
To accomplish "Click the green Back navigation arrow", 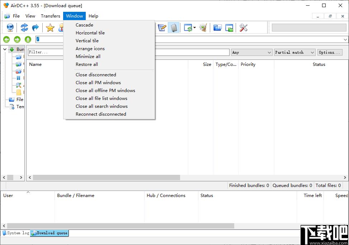I will pyautogui.click(x=6, y=39).
